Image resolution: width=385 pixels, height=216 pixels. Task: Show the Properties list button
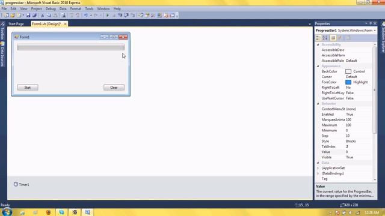click(333, 38)
